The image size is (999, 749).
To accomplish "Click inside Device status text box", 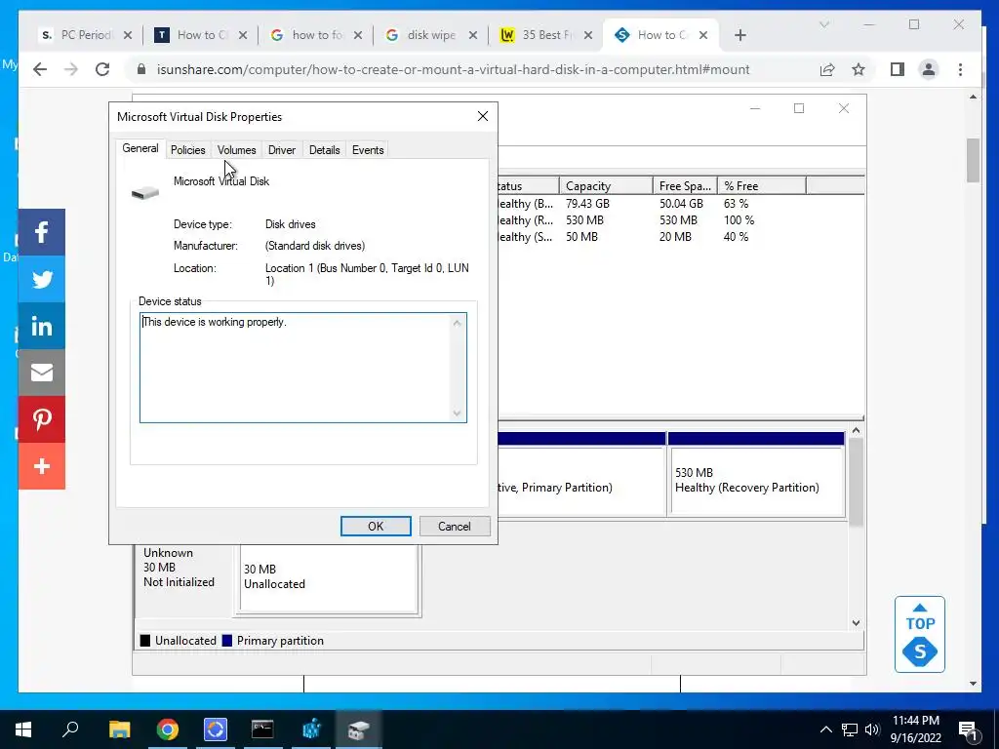I will [x=302, y=368].
